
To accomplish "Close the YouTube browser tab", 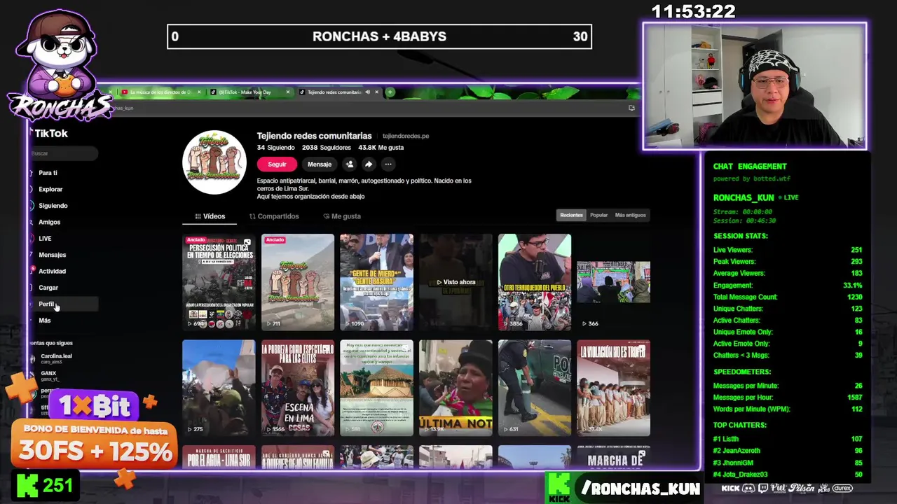I will pyautogui.click(x=199, y=92).
